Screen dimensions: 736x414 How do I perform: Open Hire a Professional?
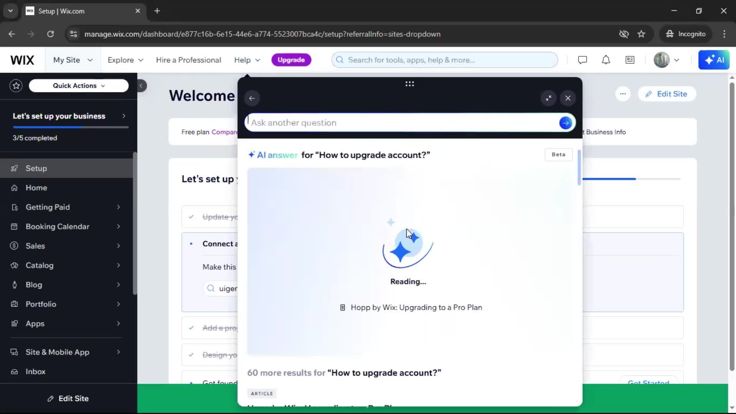pos(188,60)
